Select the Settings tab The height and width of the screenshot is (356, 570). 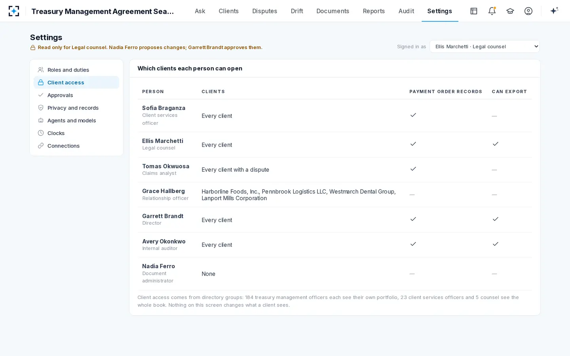[x=440, y=11]
